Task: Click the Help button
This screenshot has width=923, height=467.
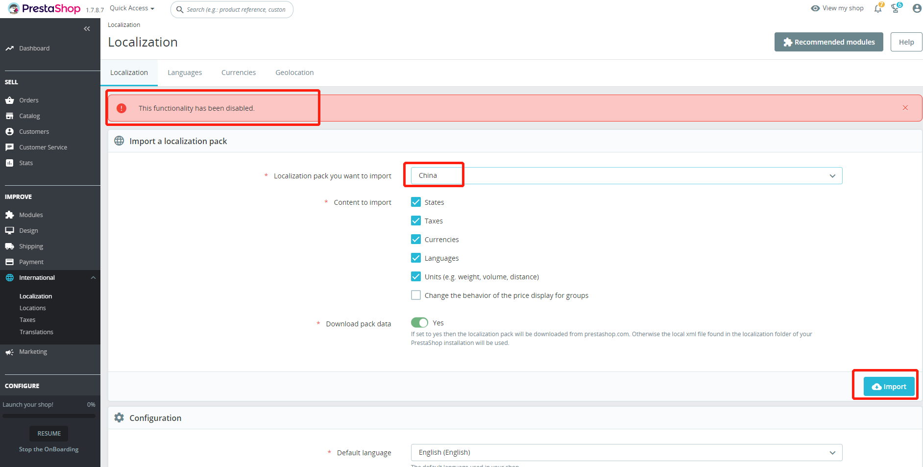Action: (x=906, y=42)
